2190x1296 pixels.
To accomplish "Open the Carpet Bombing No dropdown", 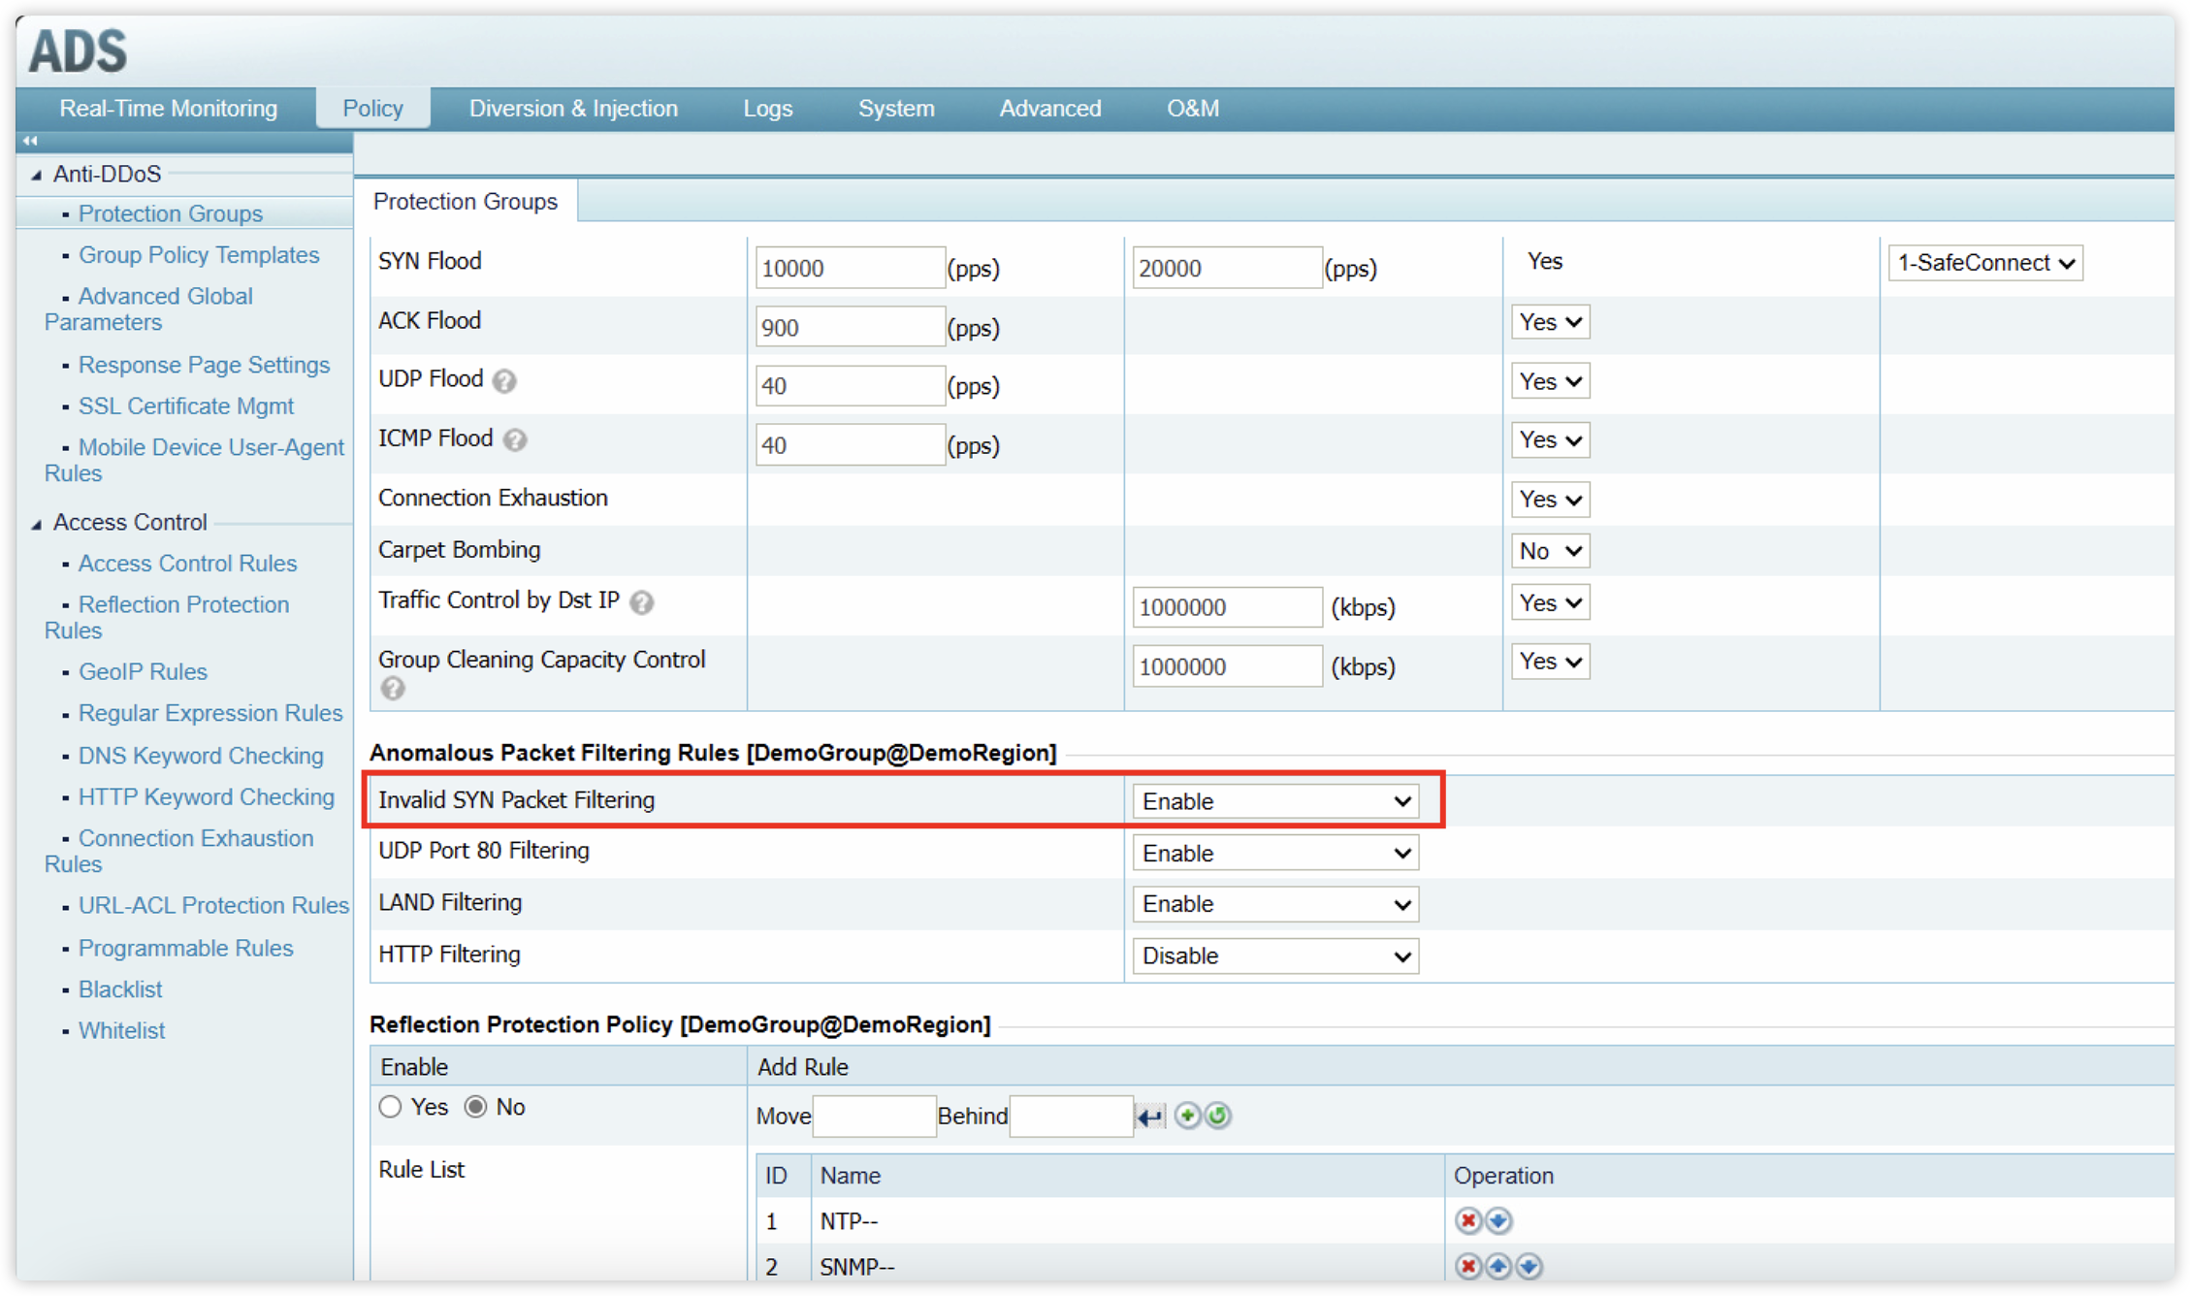I will [1550, 551].
